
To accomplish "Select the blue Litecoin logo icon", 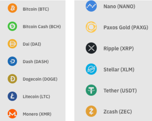I will pos(12,96).
